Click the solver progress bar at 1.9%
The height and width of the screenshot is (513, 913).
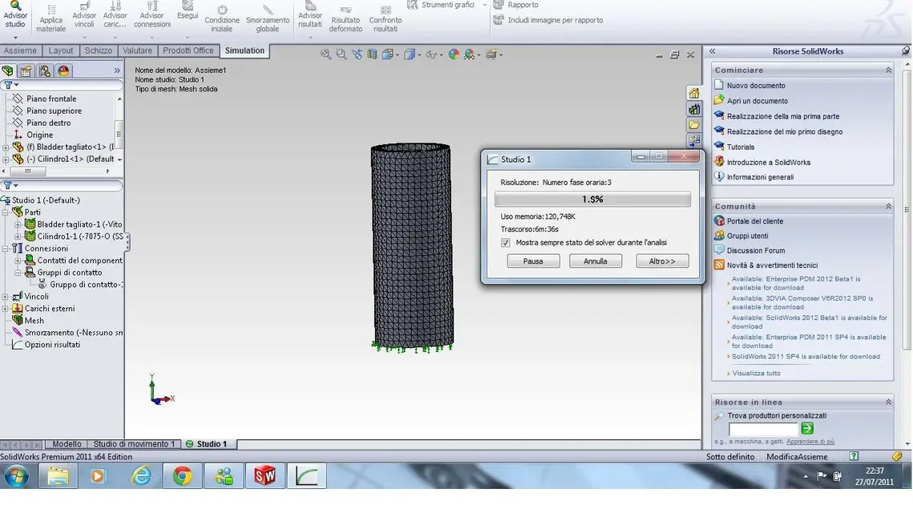coord(592,199)
